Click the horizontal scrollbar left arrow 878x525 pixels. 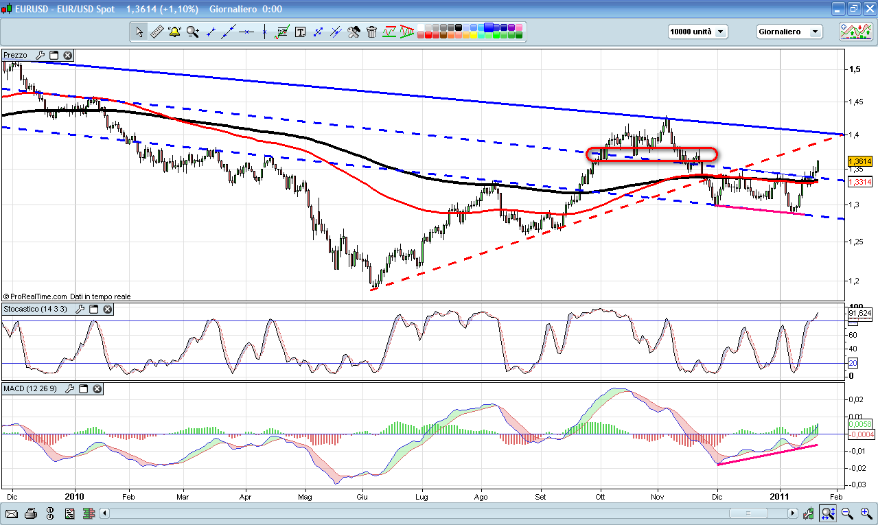[x=104, y=513]
